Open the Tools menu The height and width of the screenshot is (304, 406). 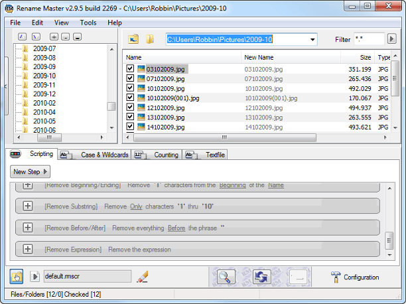point(88,23)
